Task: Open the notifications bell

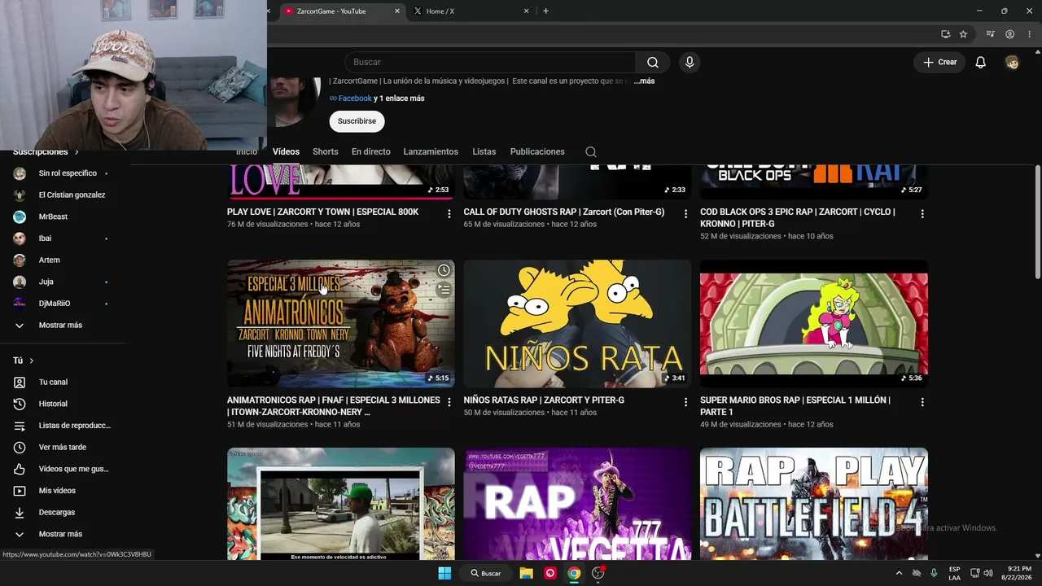Action: [x=981, y=63]
